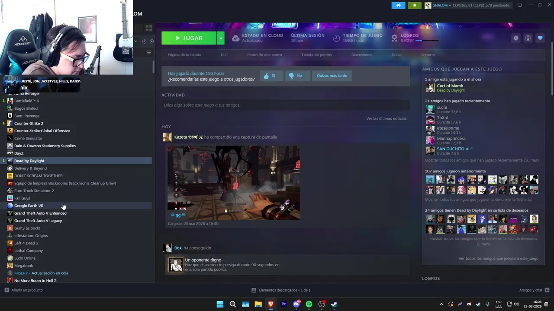The image size is (554, 311).
Task: Switch library to grid view icon
Action: click(148, 28)
